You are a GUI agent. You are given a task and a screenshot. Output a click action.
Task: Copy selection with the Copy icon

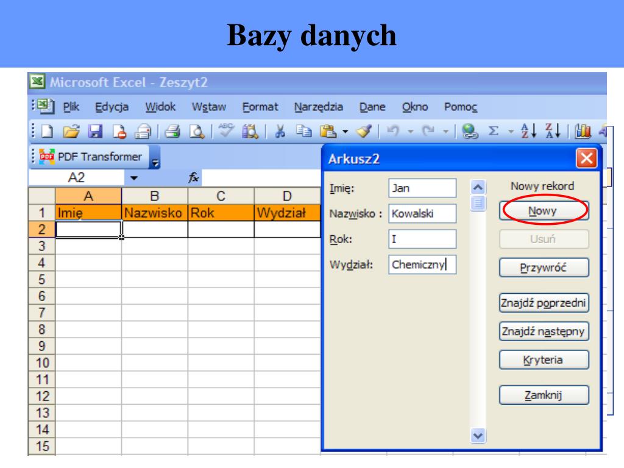(303, 130)
